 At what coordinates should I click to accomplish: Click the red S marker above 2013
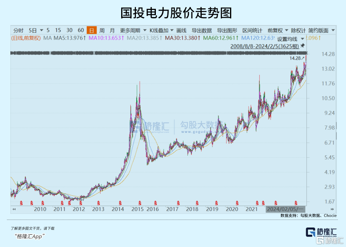[98, 203]
